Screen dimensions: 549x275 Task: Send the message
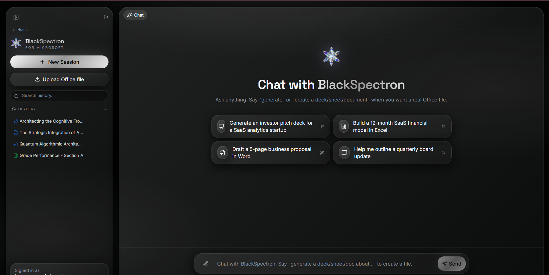451,264
